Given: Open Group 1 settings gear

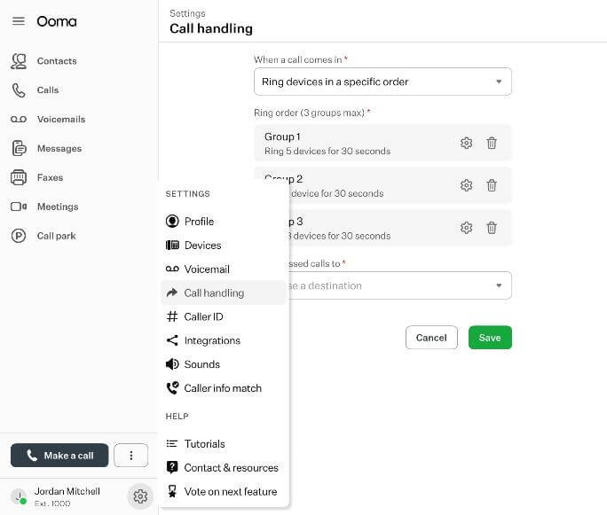Looking at the screenshot, I should tap(466, 143).
